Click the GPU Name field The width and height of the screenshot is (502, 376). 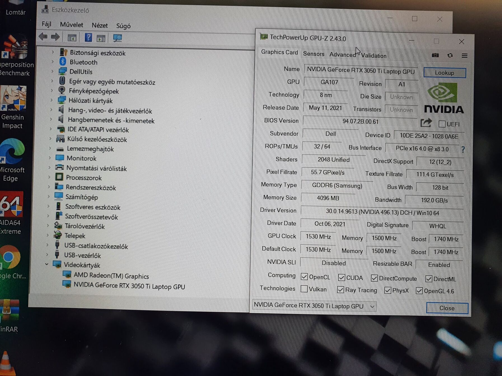point(361,70)
